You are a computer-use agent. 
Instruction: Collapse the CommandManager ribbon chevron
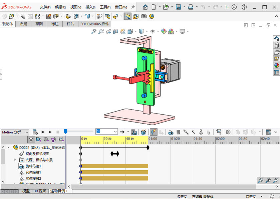tap(276, 16)
